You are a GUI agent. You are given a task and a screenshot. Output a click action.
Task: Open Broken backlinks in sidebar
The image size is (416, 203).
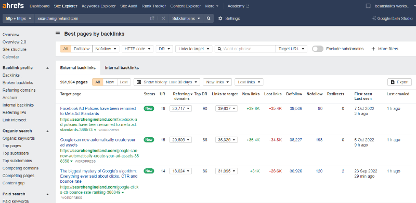(18, 83)
